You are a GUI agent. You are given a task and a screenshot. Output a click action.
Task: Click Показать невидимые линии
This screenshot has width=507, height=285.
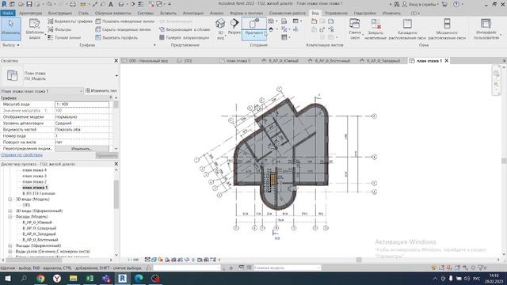point(125,21)
